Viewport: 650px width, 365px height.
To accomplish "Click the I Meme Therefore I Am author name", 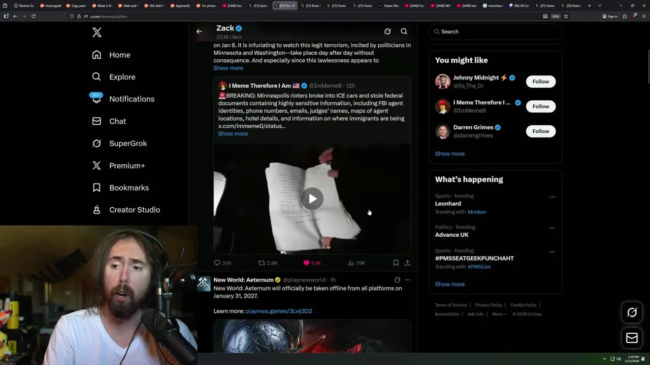I will pyautogui.click(x=259, y=86).
